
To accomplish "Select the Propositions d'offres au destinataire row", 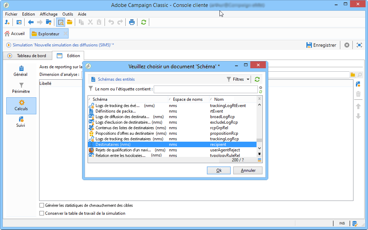I will (172, 133).
